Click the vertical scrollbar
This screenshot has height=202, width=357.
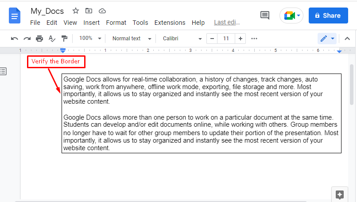pyautogui.click(x=352, y=85)
